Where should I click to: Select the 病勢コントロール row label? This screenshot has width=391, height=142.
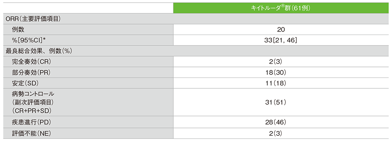[33, 95]
